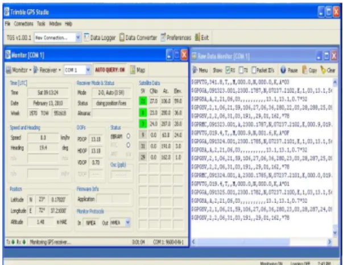
Task: Click the Latitude minutes value field
Action: click(58, 200)
